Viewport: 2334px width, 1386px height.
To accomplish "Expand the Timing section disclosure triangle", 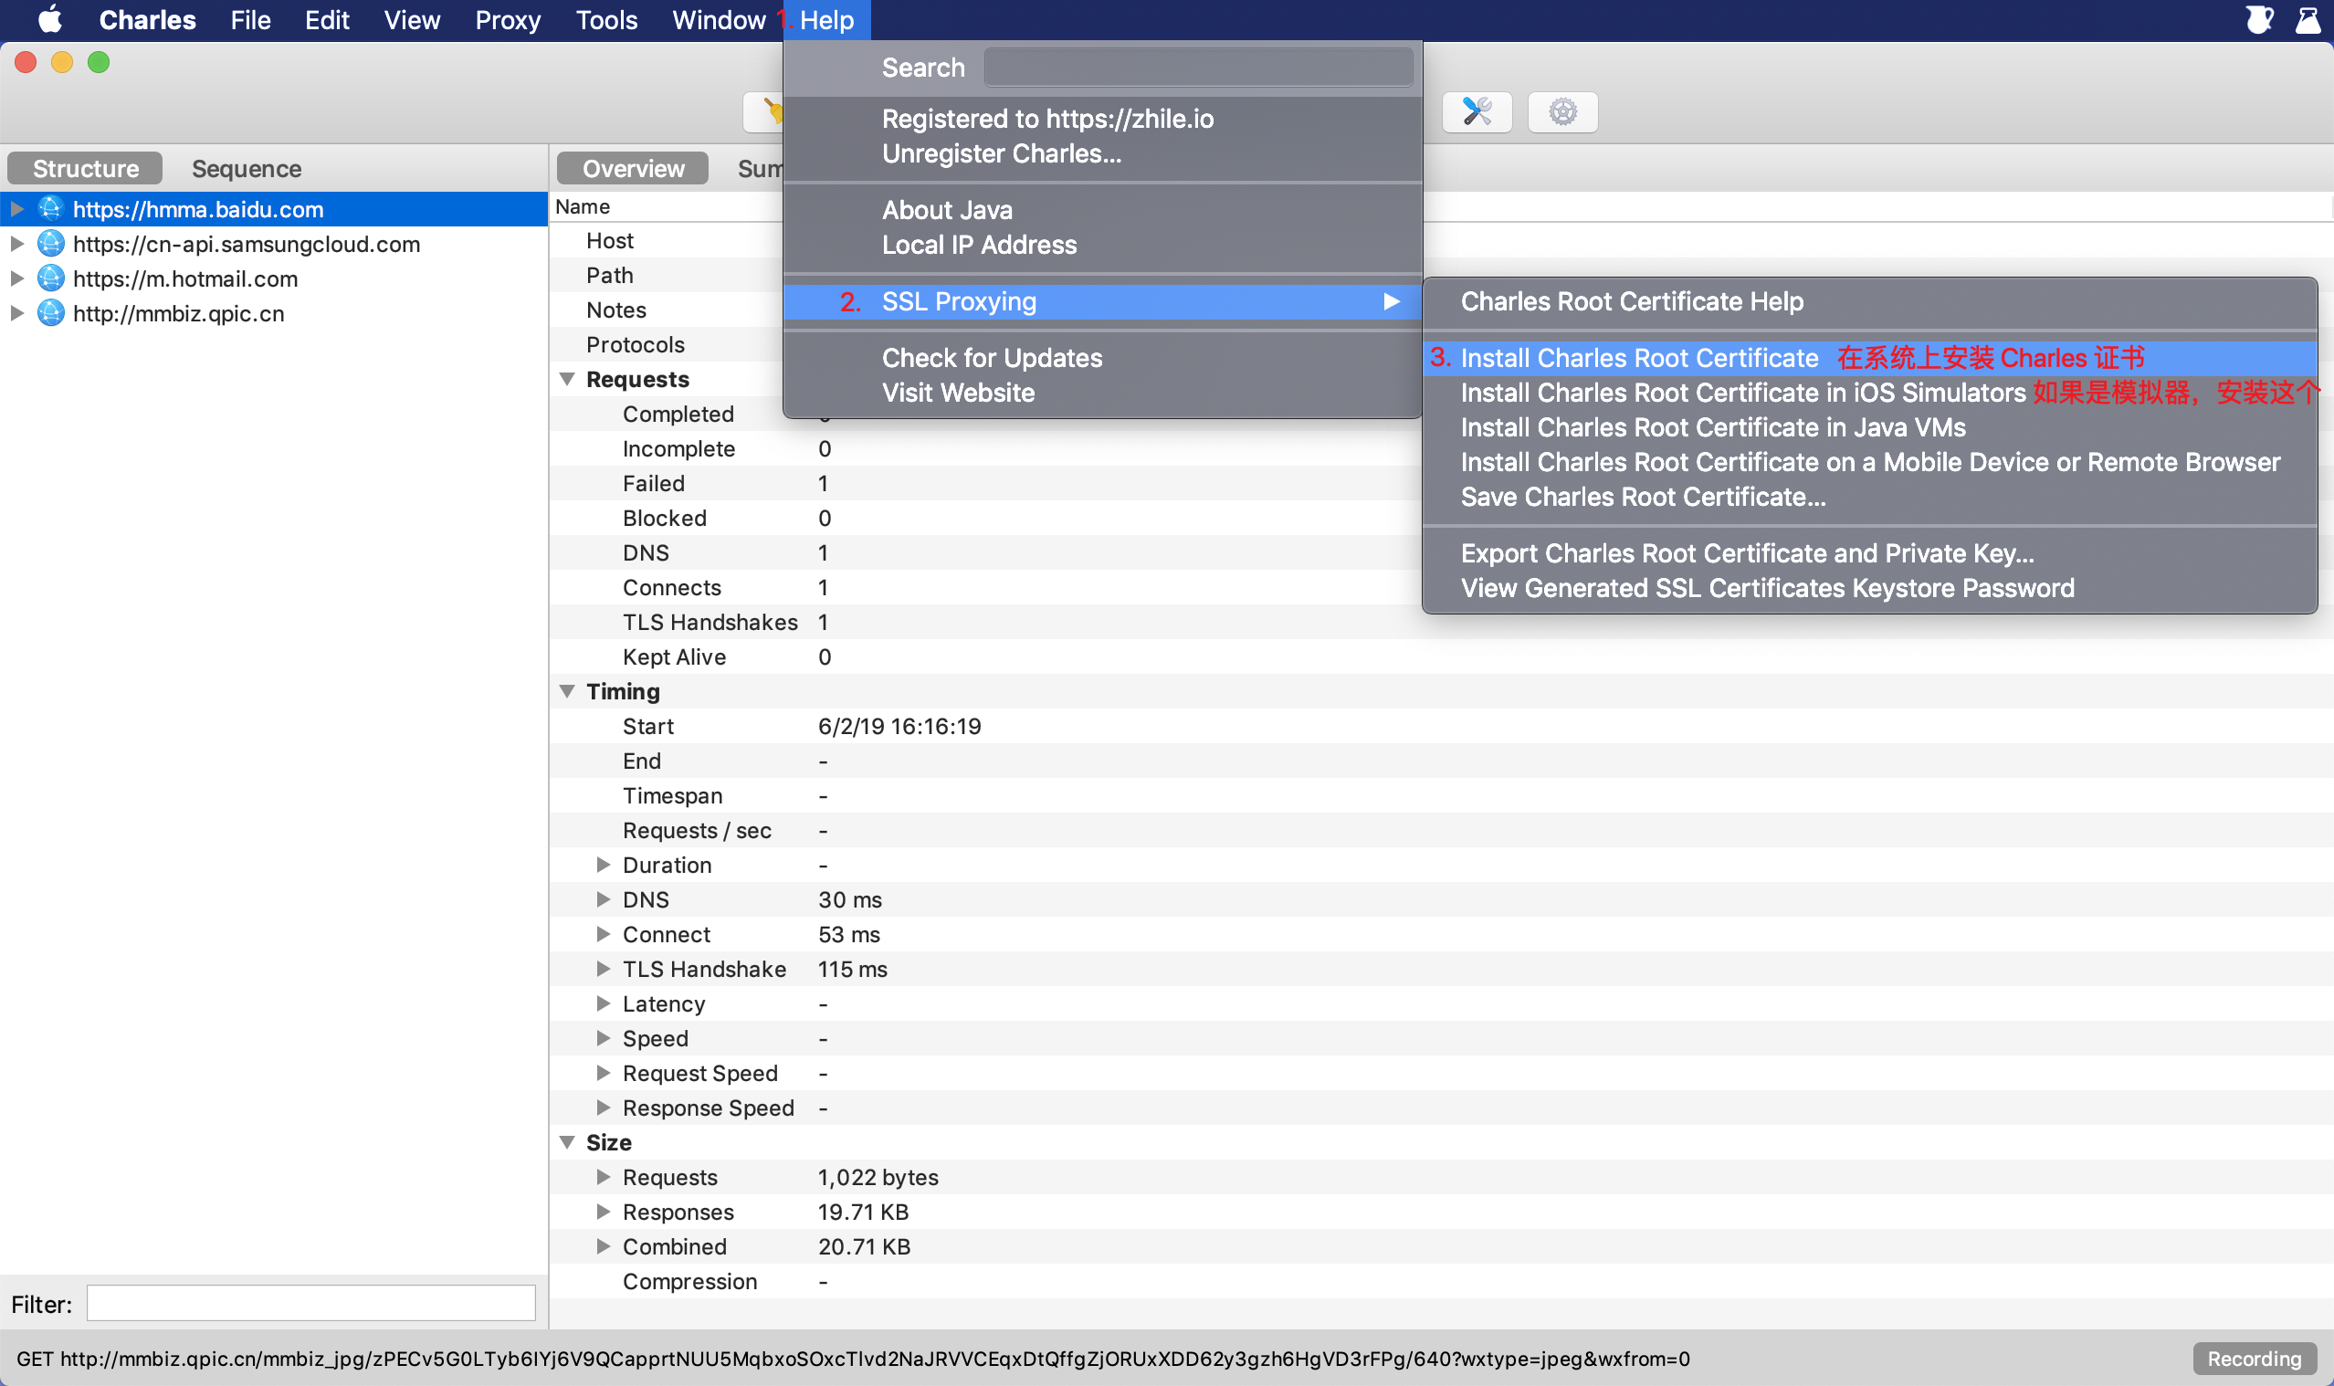I will click(569, 691).
